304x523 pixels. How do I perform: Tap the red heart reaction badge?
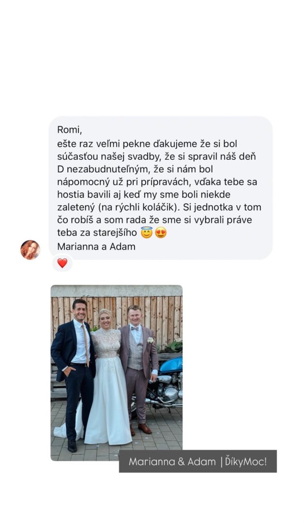[x=62, y=263]
